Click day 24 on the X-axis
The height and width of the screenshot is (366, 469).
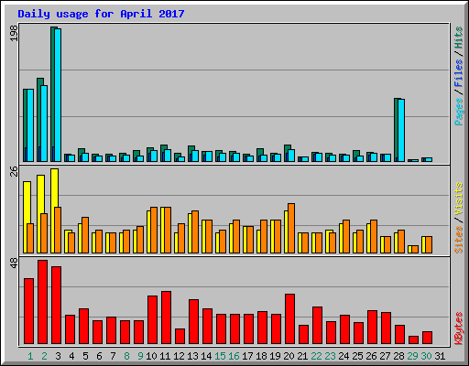(344, 356)
